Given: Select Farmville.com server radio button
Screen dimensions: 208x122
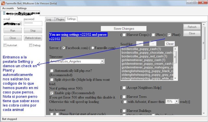Looking at the screenshot, I should [x=93, y=48].
